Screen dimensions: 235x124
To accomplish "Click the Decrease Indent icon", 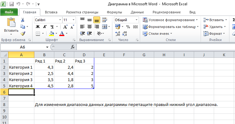I will [x=82, y=34].
